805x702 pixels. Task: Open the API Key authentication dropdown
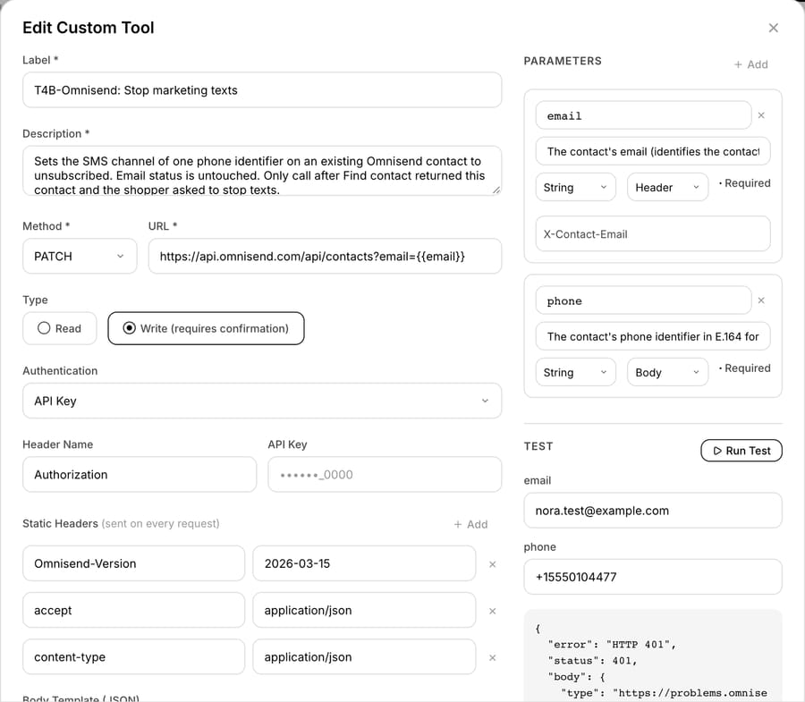(x=262, y=401)
